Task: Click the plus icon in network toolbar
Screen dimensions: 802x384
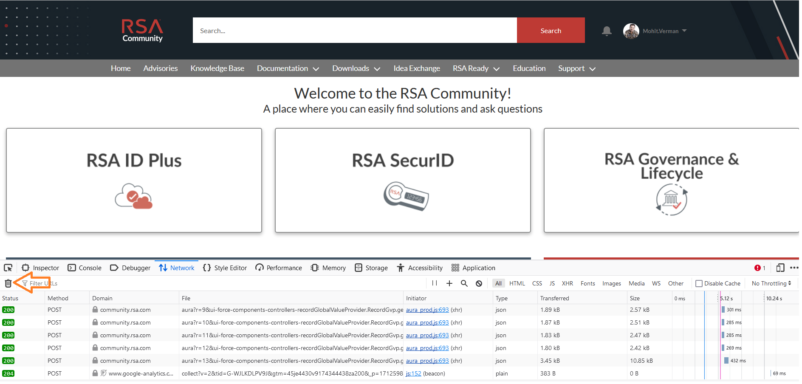Action: [449, 283]
